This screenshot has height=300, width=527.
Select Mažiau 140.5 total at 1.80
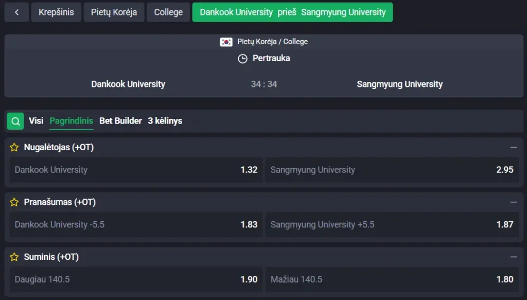pos(392,279)
